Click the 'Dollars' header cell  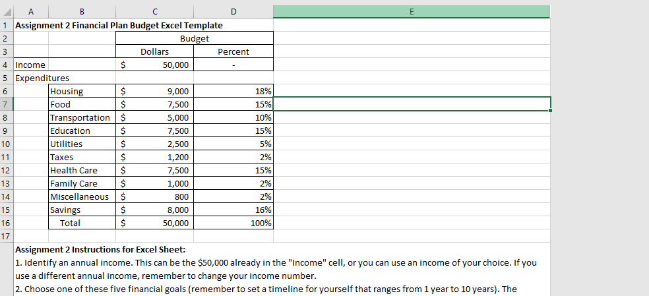pos(154,51)
